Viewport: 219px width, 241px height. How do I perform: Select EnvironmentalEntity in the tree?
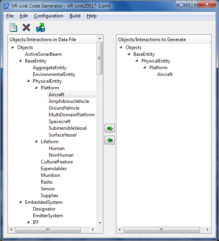(54, 74)
